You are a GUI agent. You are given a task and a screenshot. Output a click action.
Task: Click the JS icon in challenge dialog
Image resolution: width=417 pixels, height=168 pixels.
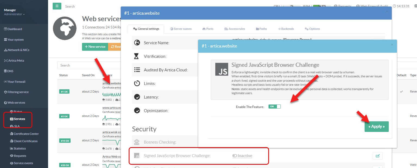(222, 69)
